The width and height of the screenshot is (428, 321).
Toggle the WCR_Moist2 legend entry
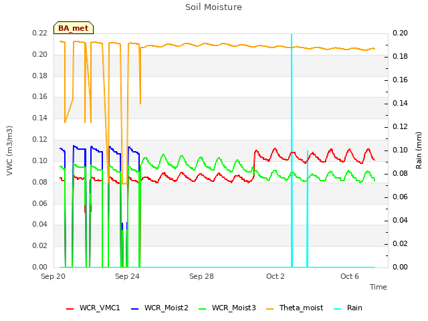pos(160,308)
